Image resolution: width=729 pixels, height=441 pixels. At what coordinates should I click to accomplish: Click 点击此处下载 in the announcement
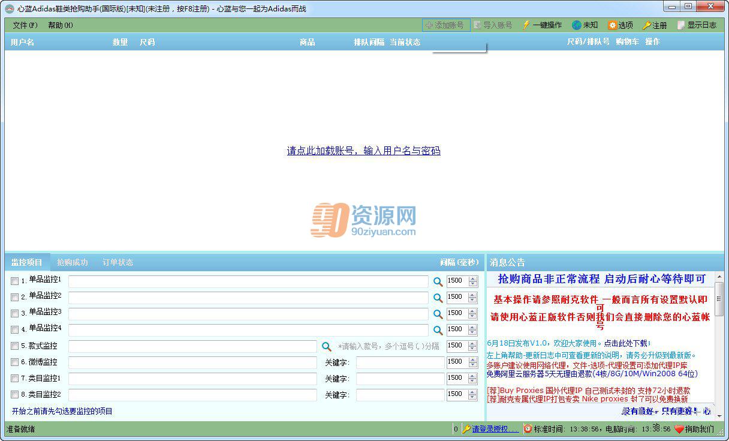tap(626, 343)
